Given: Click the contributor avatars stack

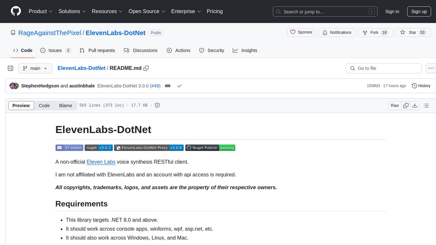Looking at the screenshot, I should 14,86.
